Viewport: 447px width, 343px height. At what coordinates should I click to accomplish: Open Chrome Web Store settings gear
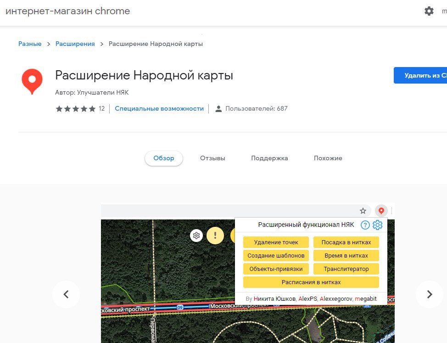tap(429, 11)
